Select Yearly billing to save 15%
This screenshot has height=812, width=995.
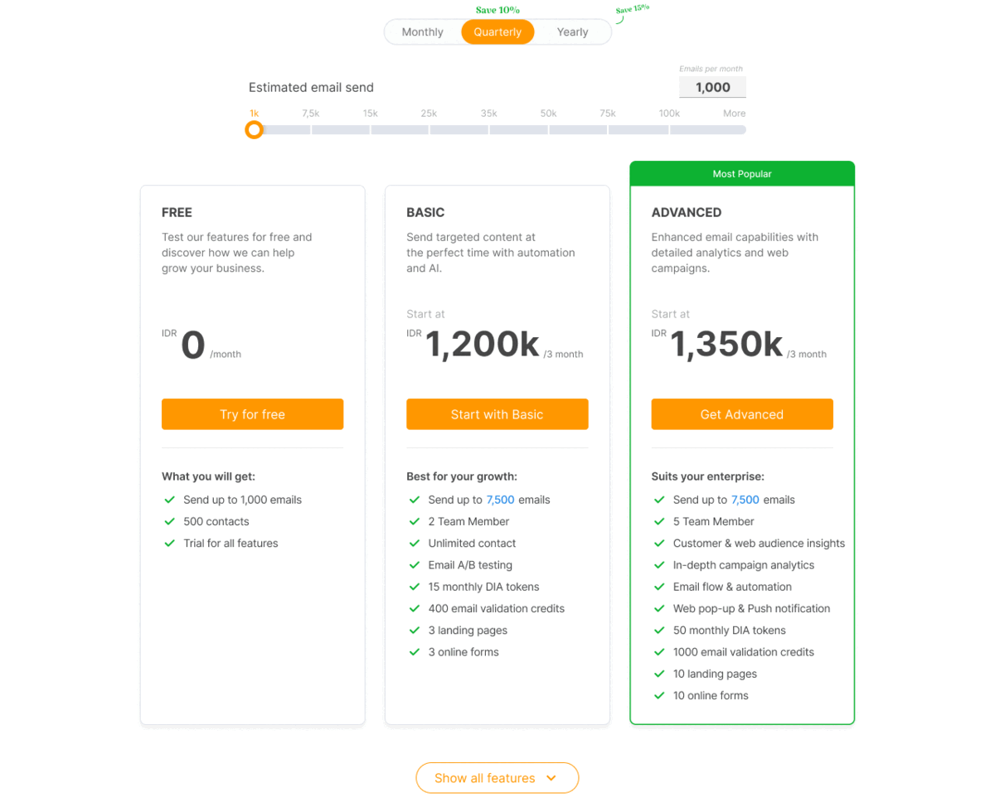tap(572, 31)
